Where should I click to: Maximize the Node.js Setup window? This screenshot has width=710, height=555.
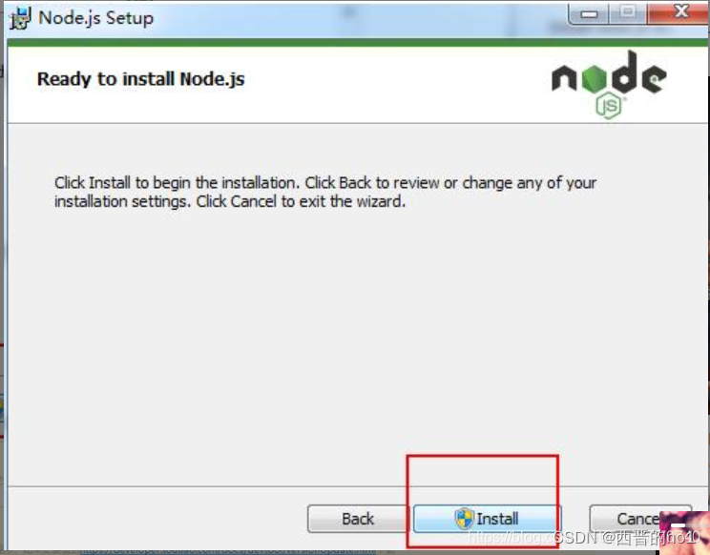(x=628, y=12)
